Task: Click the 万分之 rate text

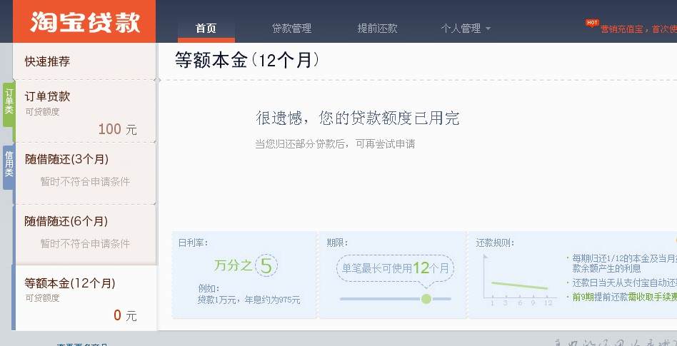Action: coord(233,265)
